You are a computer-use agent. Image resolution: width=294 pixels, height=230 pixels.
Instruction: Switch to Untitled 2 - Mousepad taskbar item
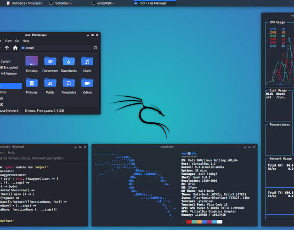coord(24,3)
